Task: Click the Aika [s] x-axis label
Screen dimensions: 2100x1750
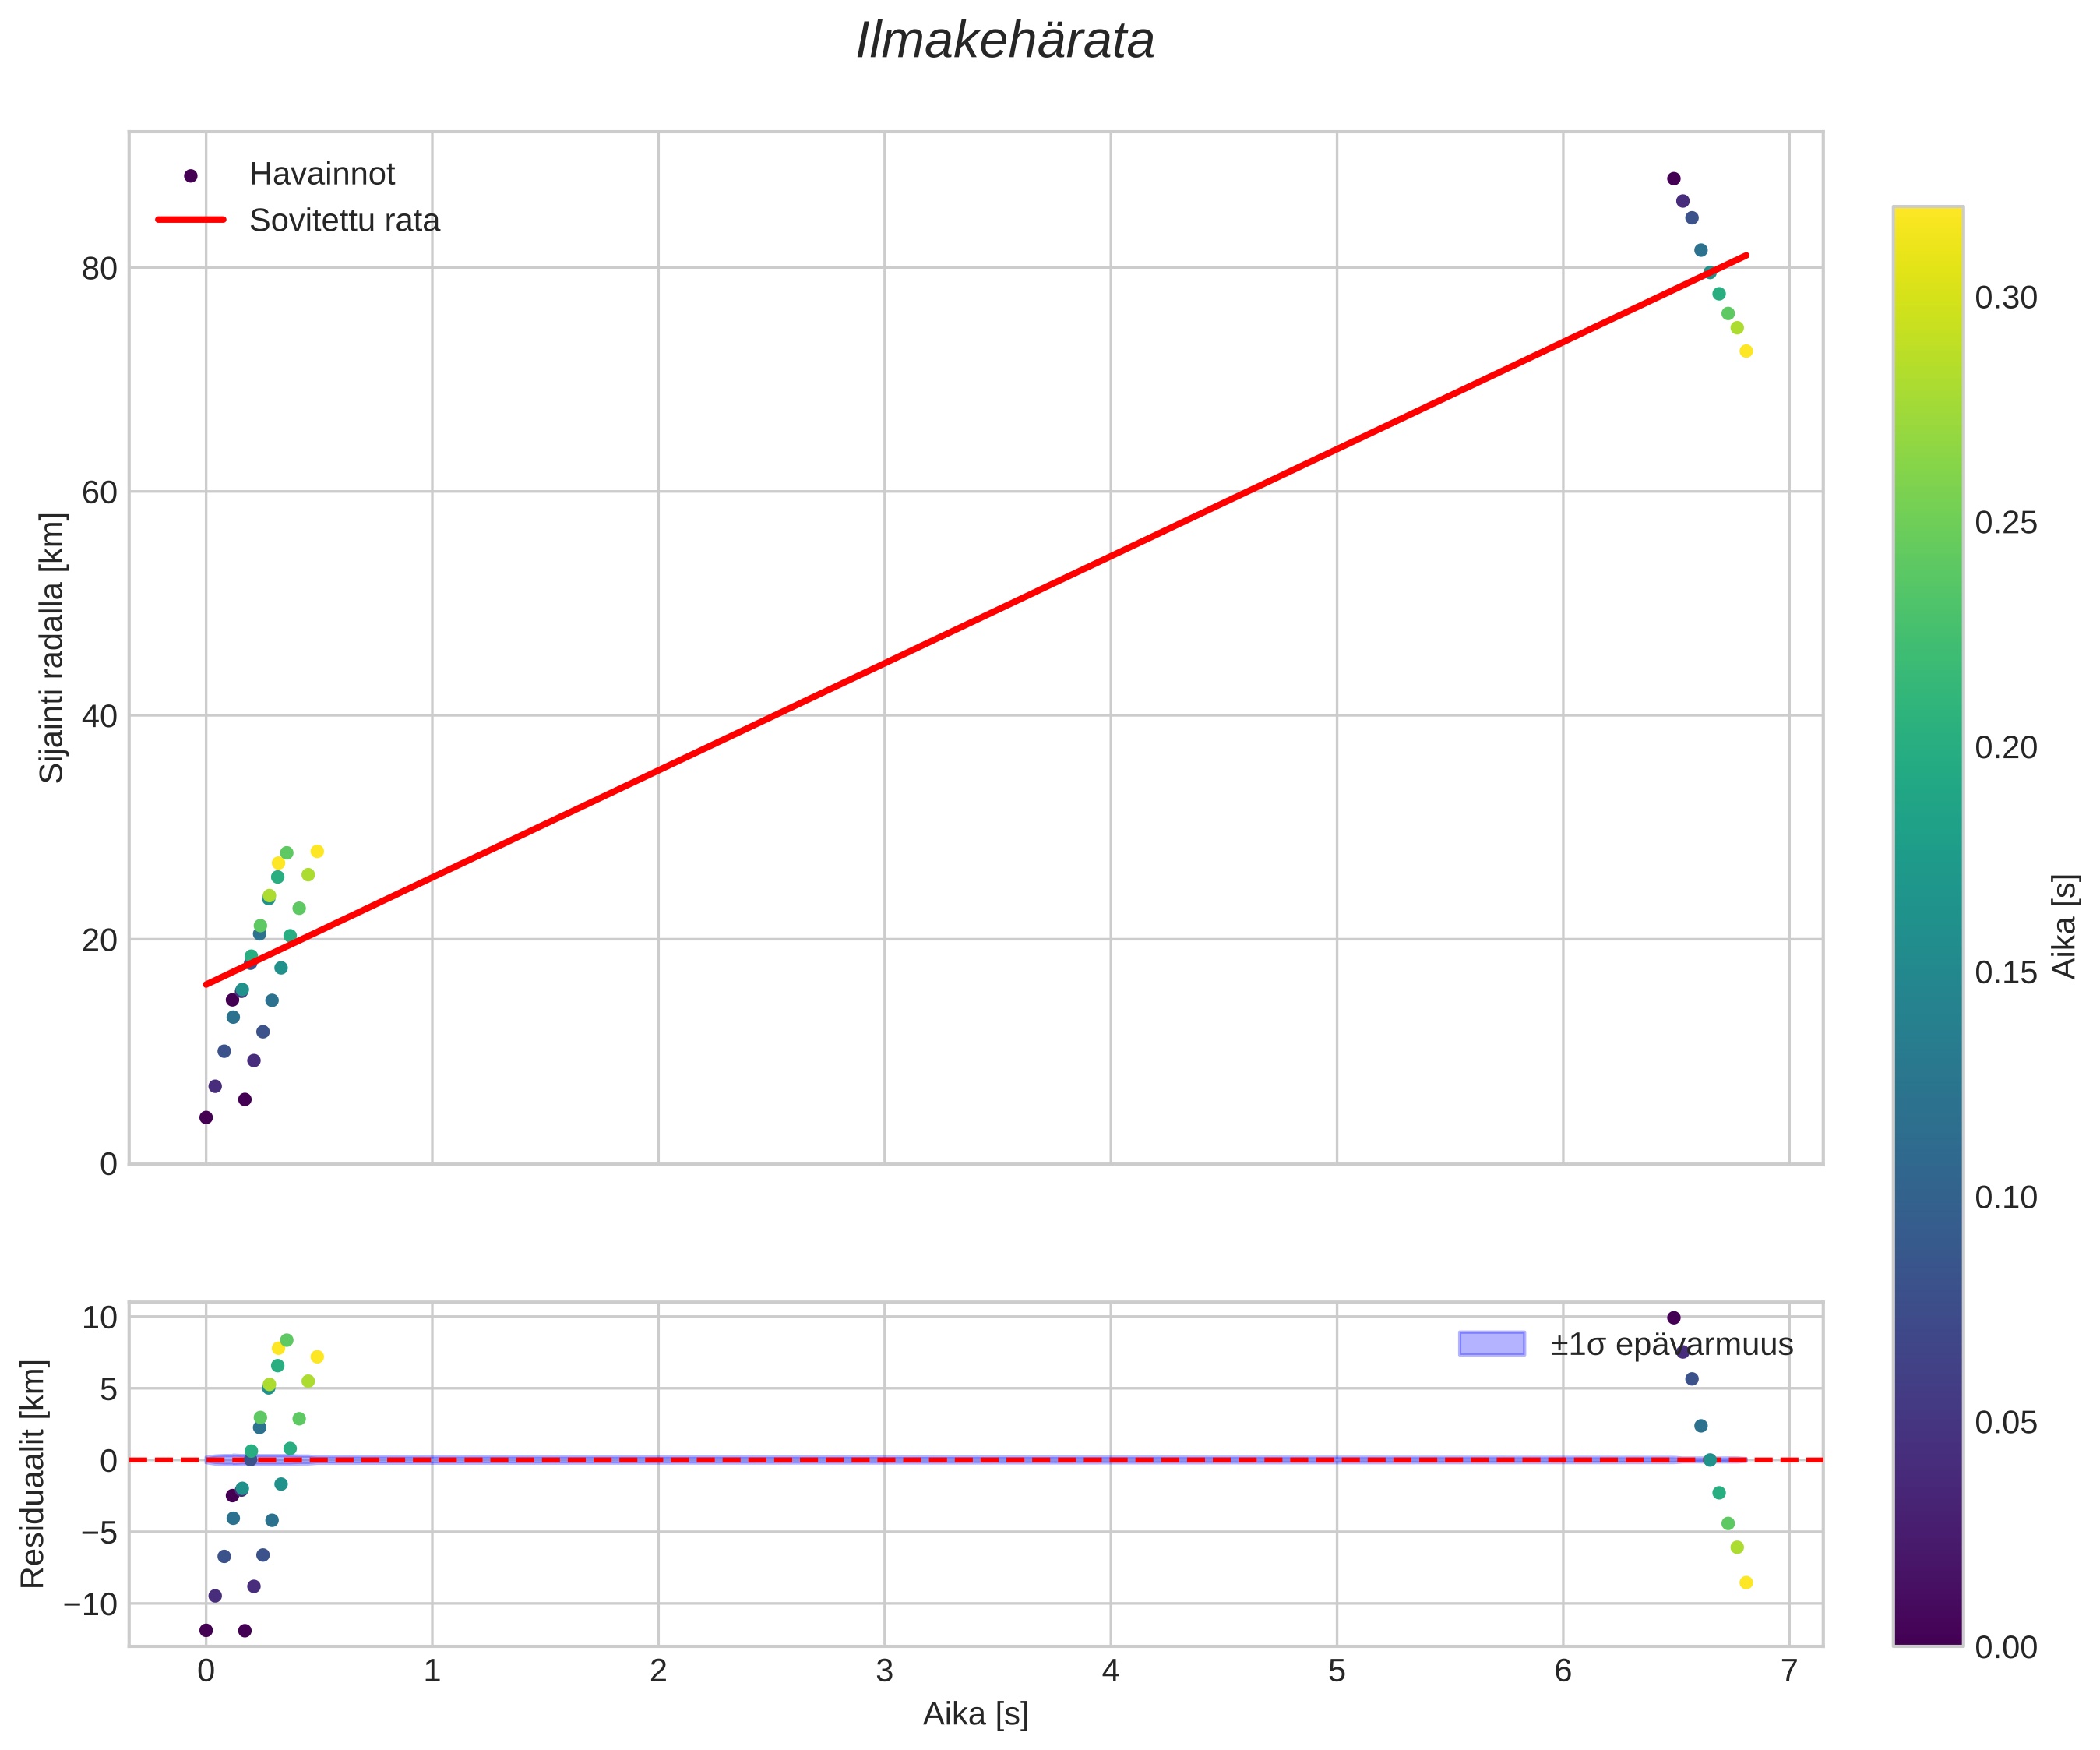Action: [x=975, y=1714]
